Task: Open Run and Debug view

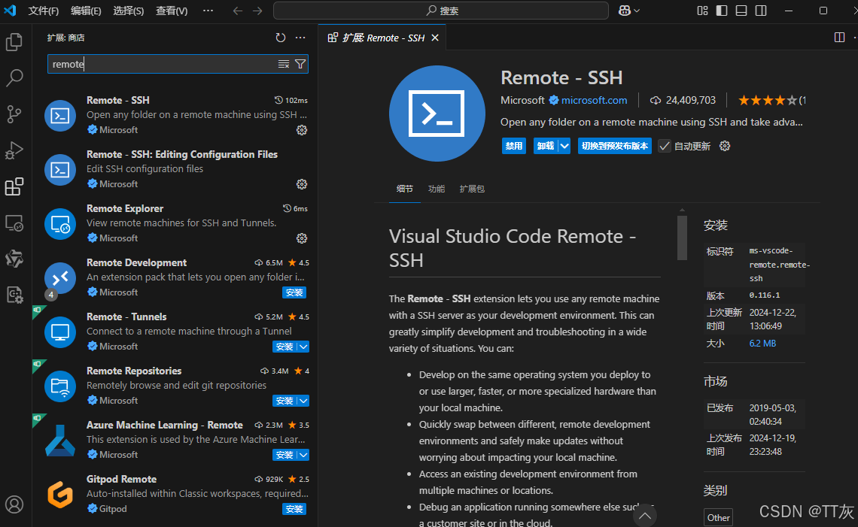Action: (14, 150)
